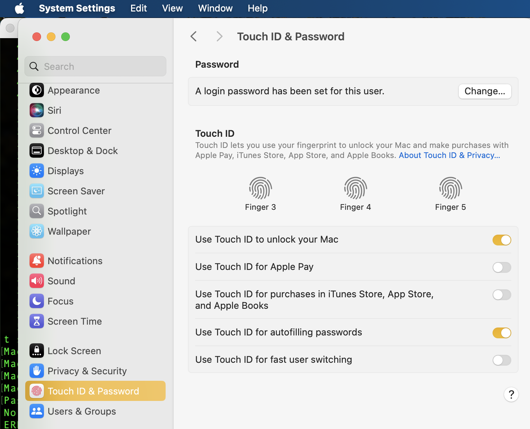This screenshot has height=429, width=530.
Task: Click the Wallpaper label in sidebar
Action: (69, 231)
